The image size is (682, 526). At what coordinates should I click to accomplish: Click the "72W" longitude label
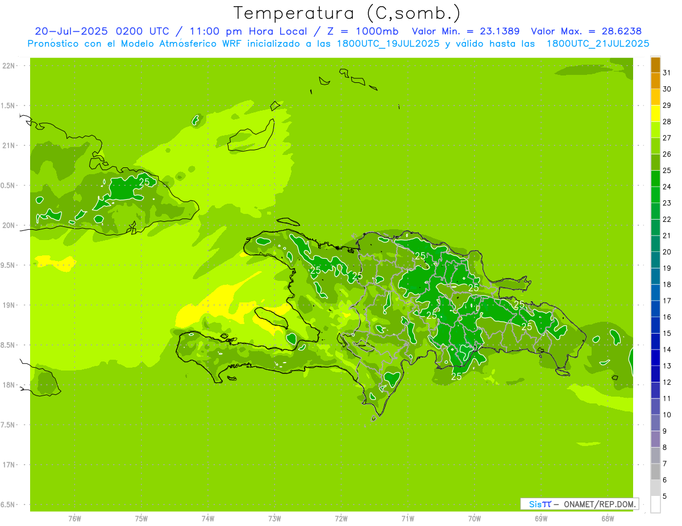pos(342,519)
